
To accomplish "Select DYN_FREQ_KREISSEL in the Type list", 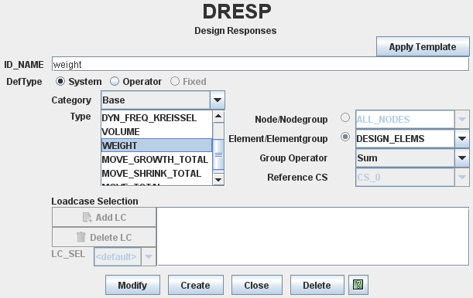I will [157, 118].
